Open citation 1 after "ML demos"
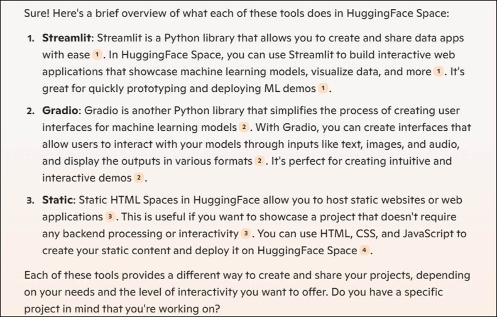 pyautogui.click(x=323, y=88)
